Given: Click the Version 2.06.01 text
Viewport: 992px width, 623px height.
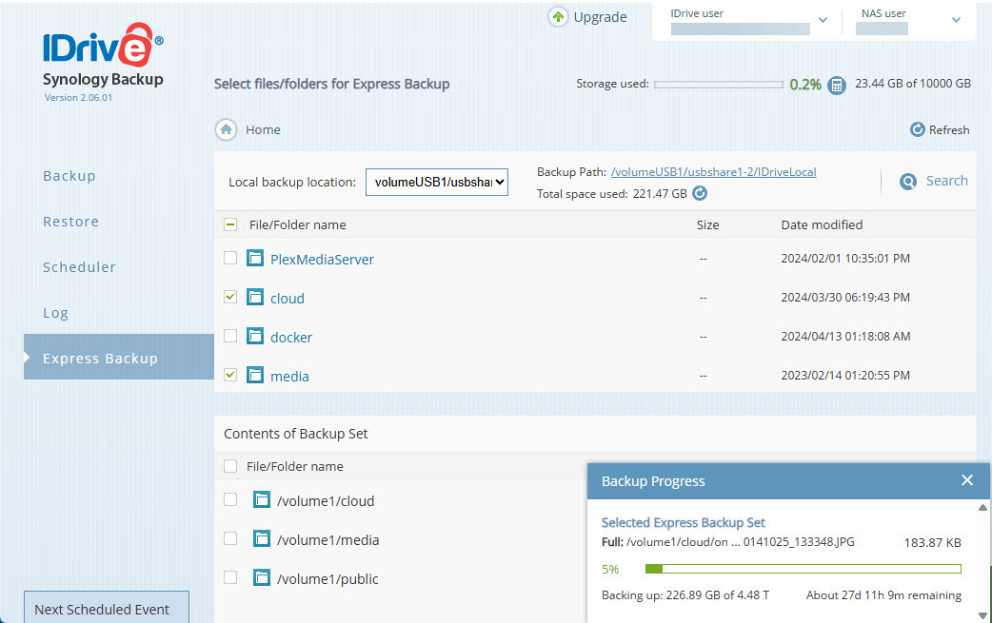Looking at the screenshot, I should 78,97.
